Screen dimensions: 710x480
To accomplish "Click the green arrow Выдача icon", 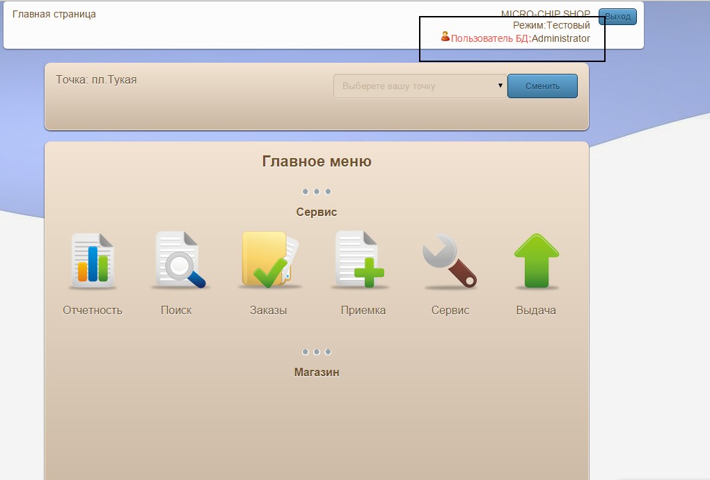I will 536,261.
